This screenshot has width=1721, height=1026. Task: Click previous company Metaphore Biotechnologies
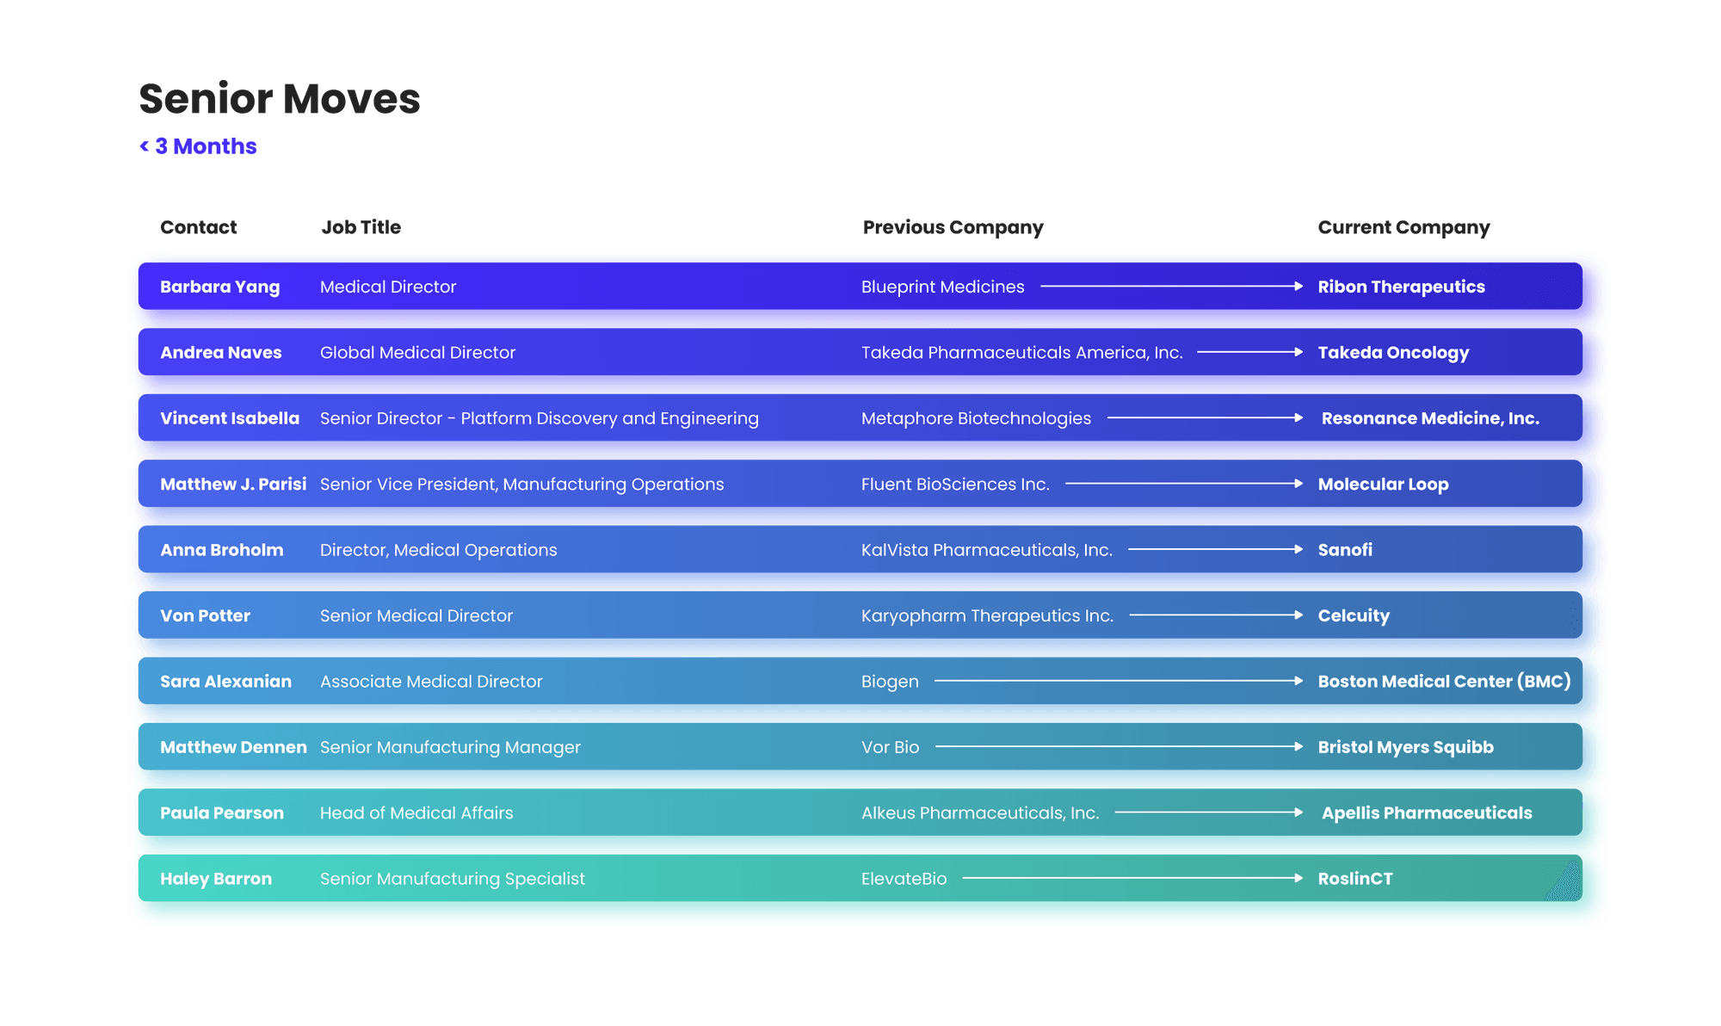[976, 418]
